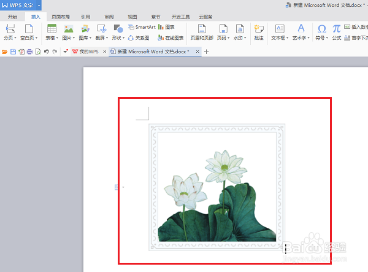Open the 文本框 text box dropdown
The width and height of the screenshot is (368, 272).
(x=287, y=38)
